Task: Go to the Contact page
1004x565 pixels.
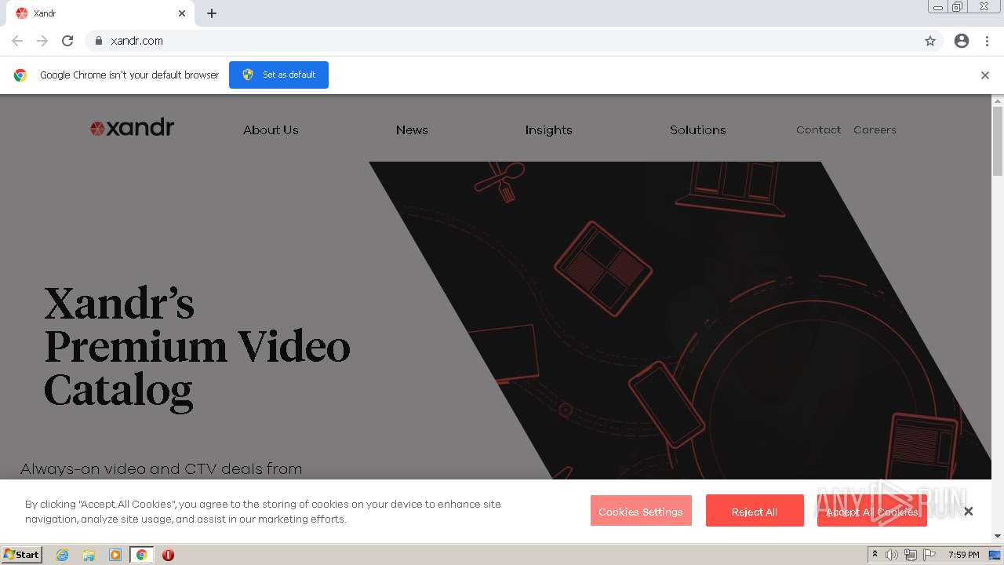Action: (x=818, y=130)
